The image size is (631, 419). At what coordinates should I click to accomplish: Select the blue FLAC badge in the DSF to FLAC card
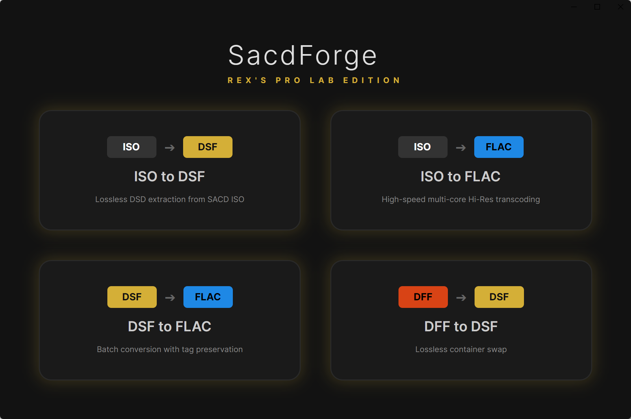pos(208,297)
